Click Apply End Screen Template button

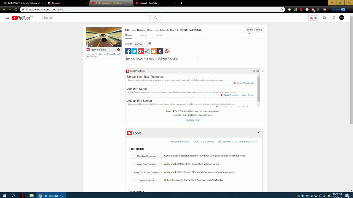pos(146,172)
